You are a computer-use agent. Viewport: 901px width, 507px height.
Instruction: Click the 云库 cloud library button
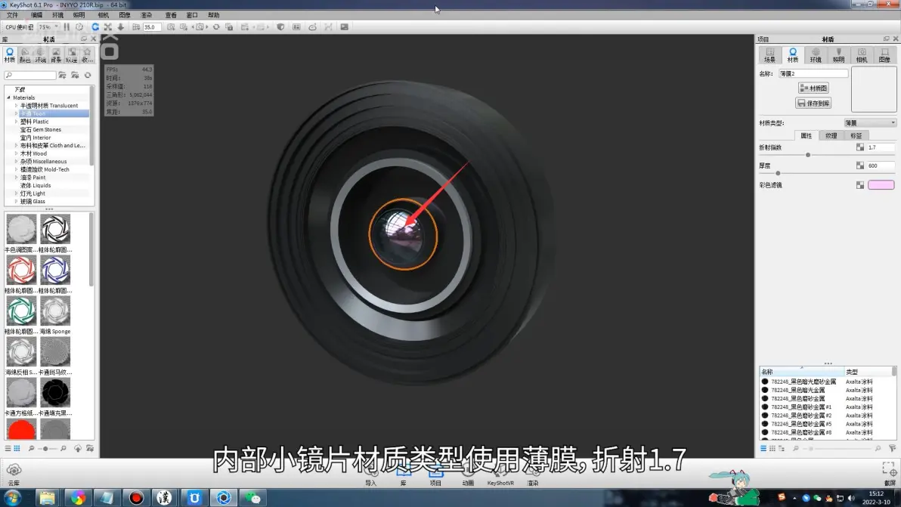tap(14, 475)
